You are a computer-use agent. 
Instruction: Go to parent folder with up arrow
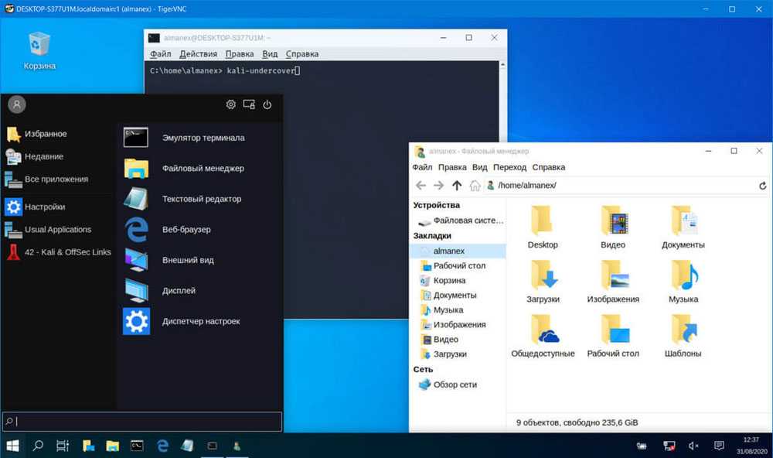(457, 186)
